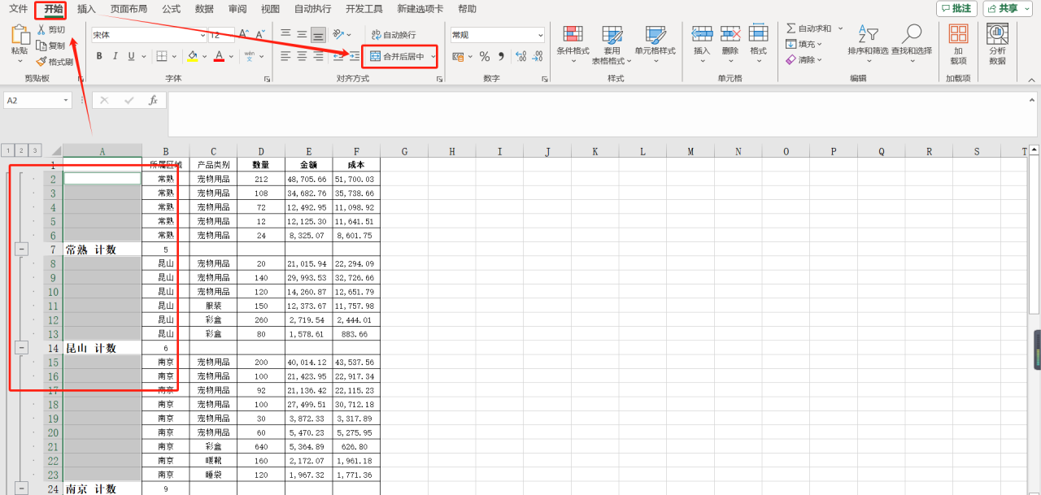Collapse the ribbon with chevron

click(x=1030, y=79)
